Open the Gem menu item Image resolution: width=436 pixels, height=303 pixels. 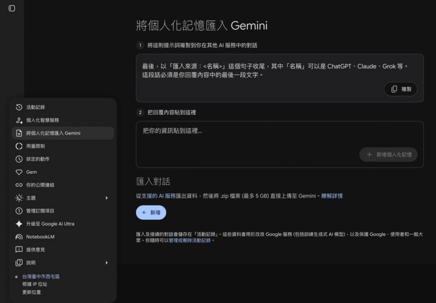coord(63,172)
